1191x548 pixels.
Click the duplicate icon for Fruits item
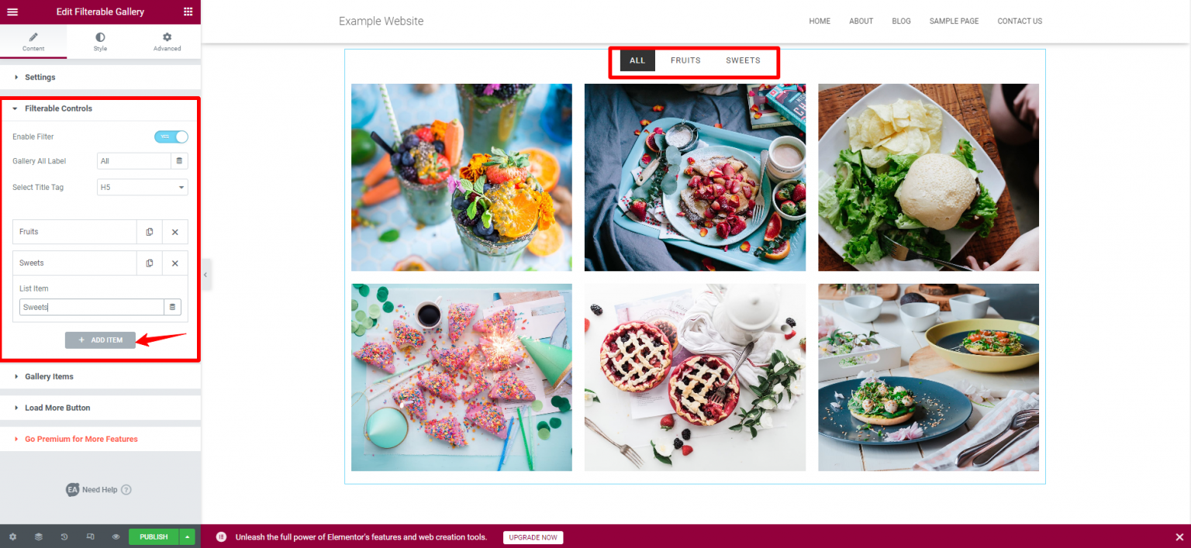(150, 232)
